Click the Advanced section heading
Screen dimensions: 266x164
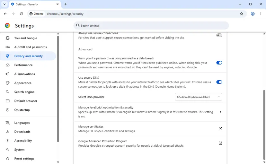(x=85, y=49)
